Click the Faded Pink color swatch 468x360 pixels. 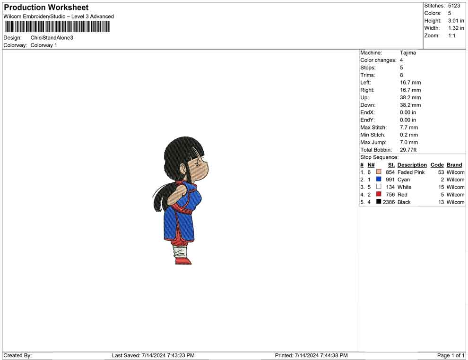(379, 172)
